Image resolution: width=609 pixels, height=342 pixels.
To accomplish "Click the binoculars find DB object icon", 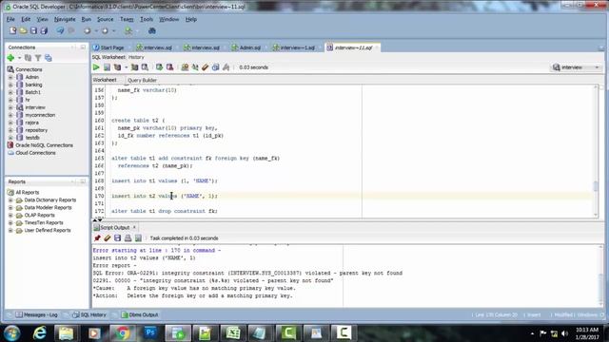I will point(152,30).
